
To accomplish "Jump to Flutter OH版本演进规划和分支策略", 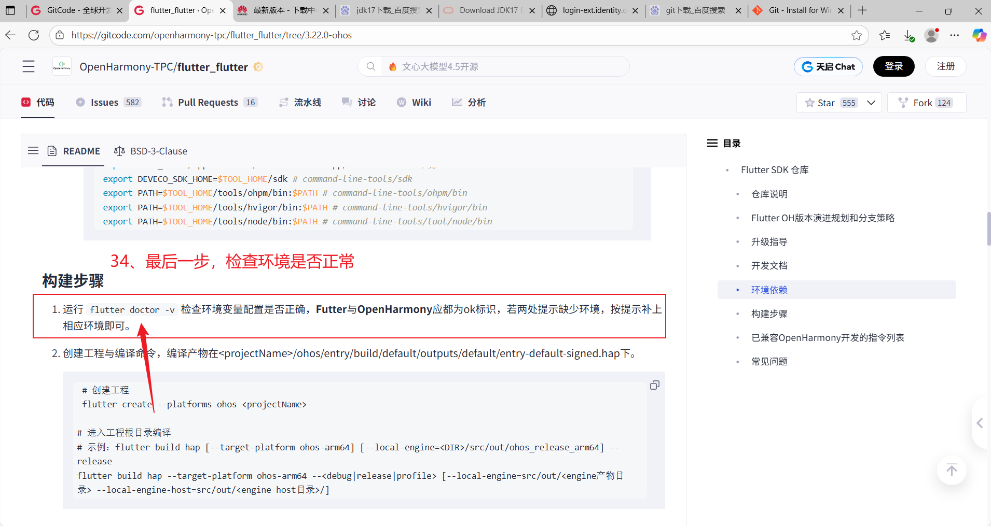I will tap(823, 218).
